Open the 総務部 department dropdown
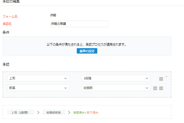 coord(116,88)
